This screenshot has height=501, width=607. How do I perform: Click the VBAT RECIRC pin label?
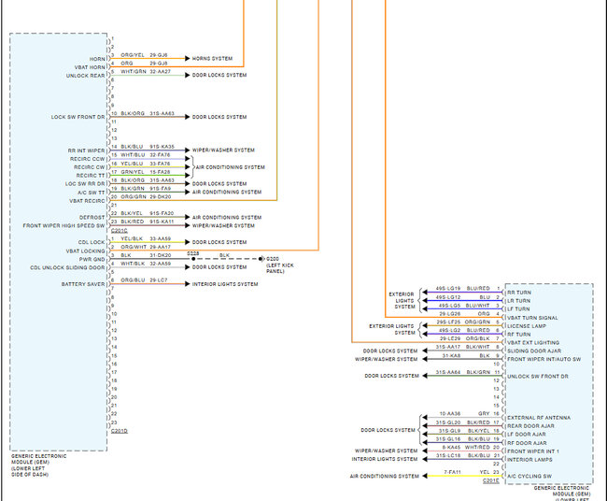[87, 201]
